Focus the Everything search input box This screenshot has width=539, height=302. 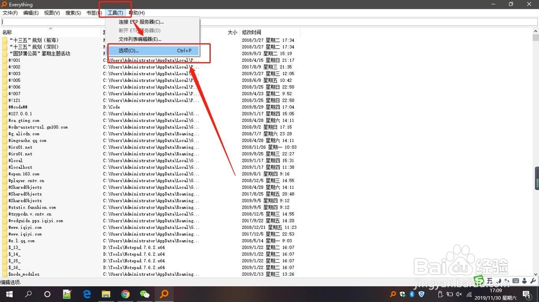(269, 22)
